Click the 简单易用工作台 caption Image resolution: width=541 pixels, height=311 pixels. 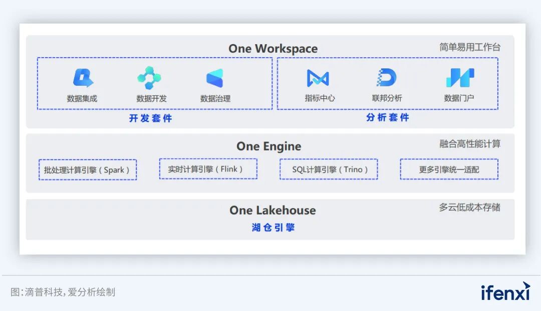coord(469,47)
